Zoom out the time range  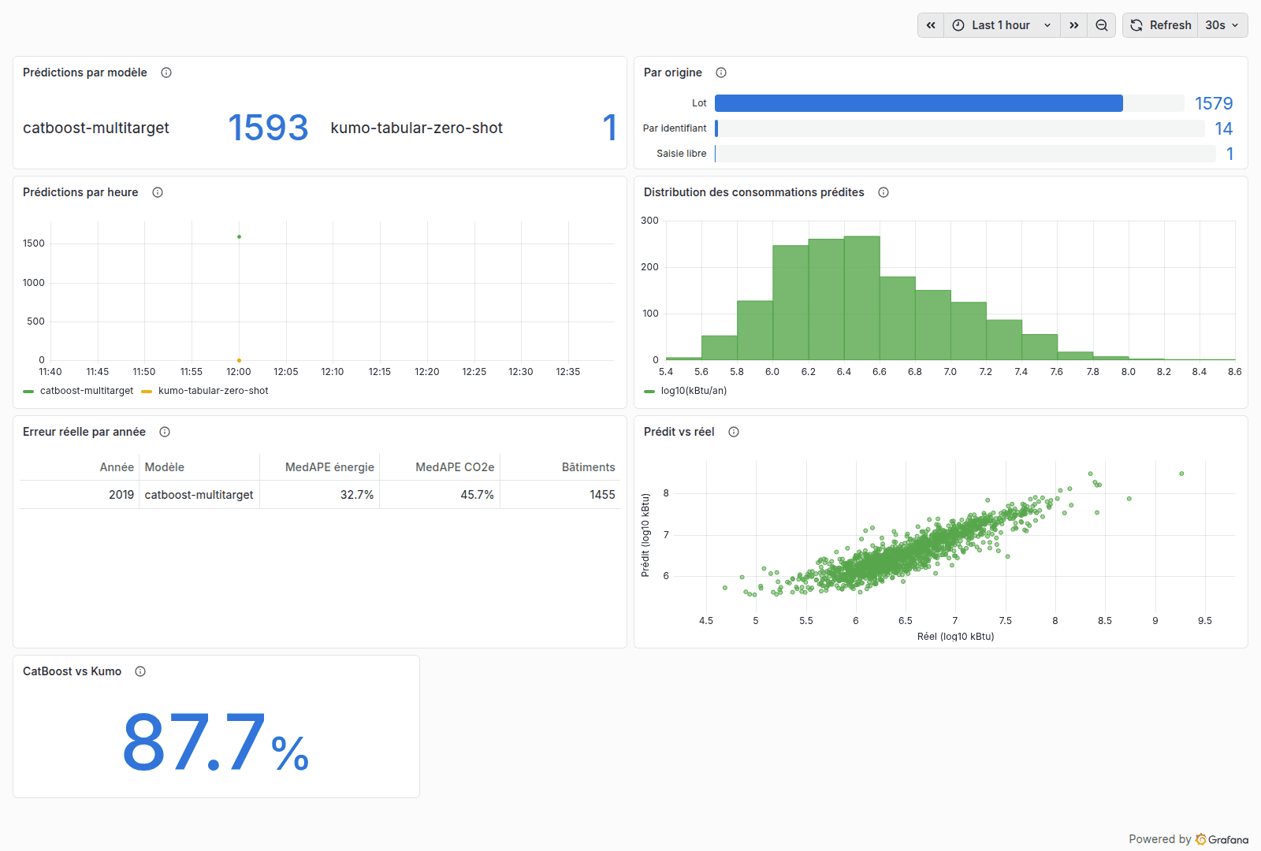[x=1102, y=25]
